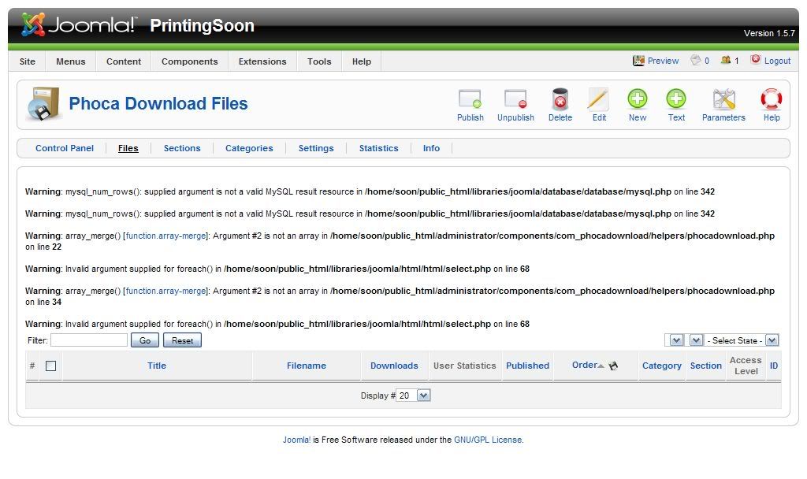This screenshot has height=479, width=807.
Task: Sort by Downloads column header
Action: 394,366
